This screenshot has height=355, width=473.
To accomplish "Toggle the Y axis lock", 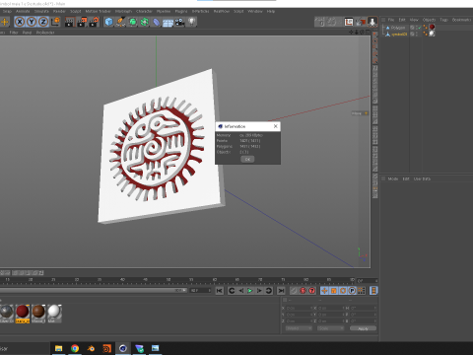I will 32,22.
